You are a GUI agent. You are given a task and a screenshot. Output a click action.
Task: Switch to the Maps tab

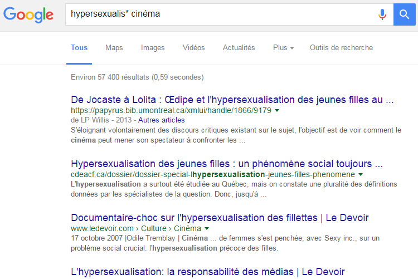click(x=114, y=48)
